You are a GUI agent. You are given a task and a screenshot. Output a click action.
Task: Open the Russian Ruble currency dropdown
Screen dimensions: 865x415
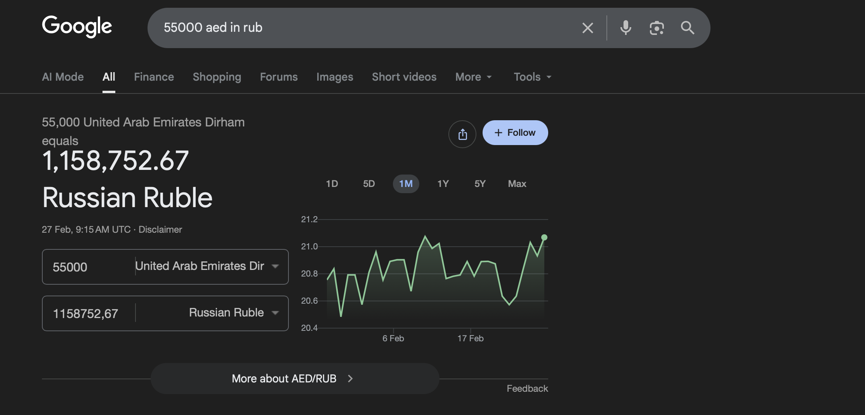(x=233, y=313)
